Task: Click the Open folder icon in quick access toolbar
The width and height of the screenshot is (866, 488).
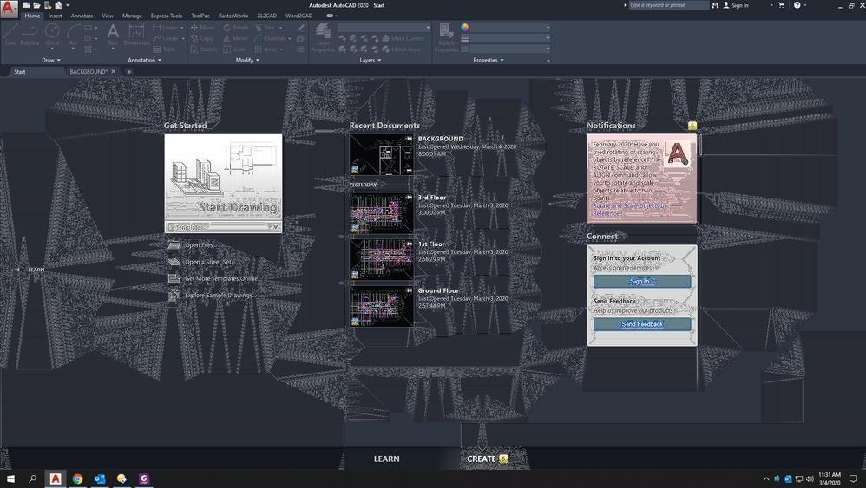Action: tap(37, 5)
